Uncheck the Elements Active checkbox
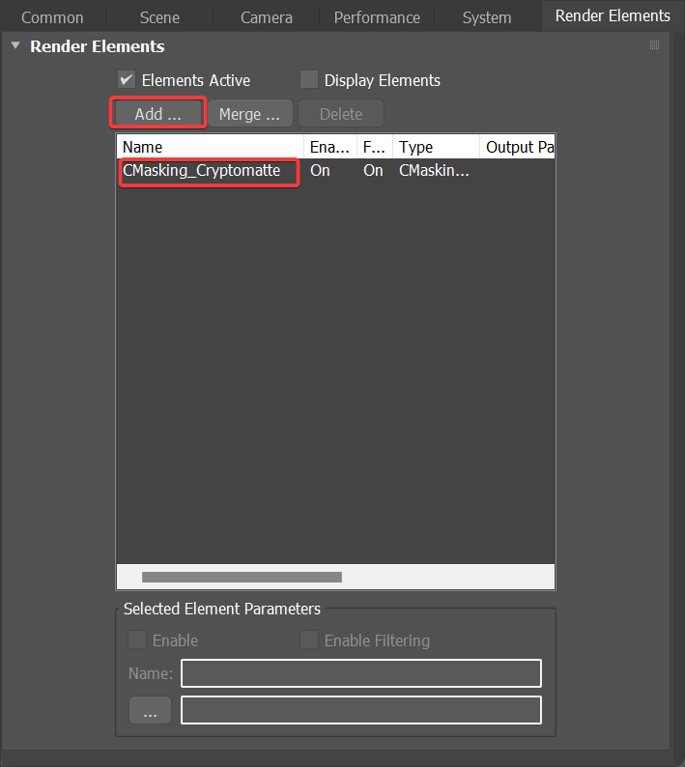Viewport: 685px width, 767px height. [x=127, y=80]
